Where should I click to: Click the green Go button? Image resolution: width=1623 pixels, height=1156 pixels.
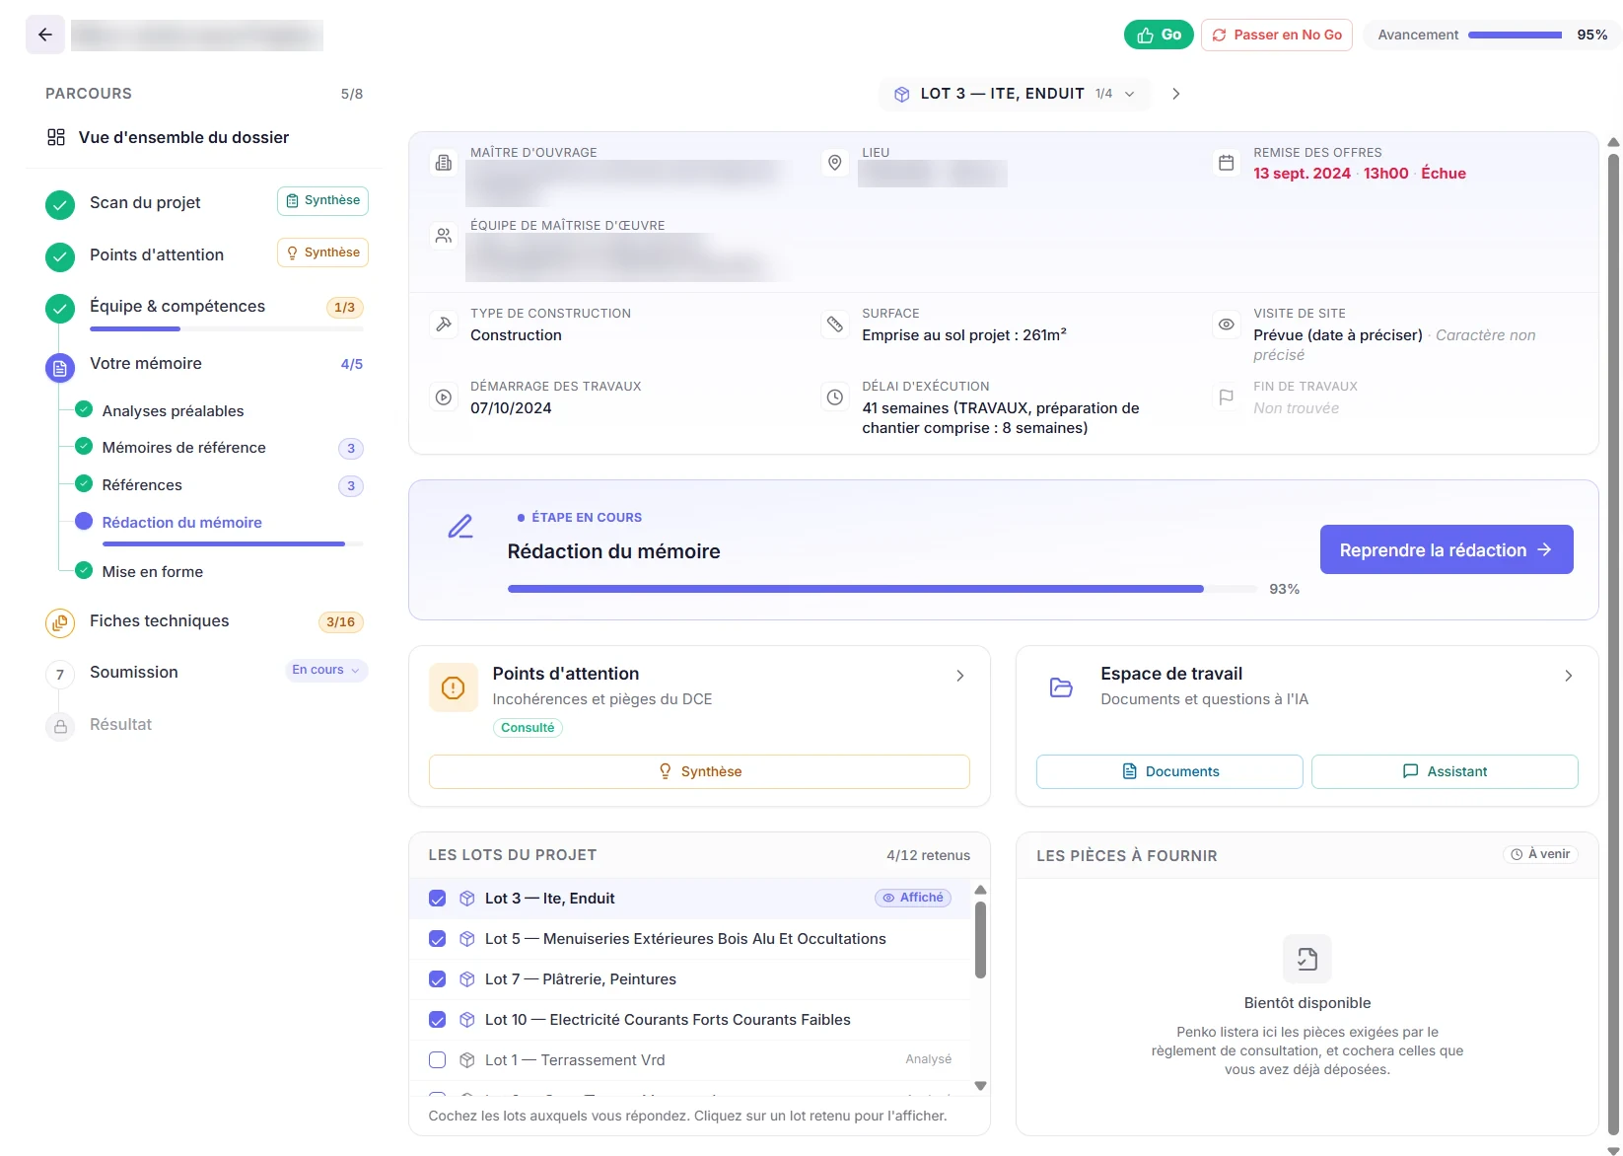click(x=1159, y=35)
